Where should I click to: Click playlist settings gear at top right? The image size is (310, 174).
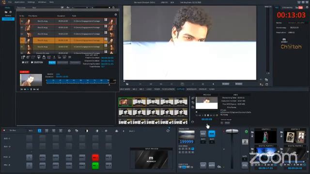pyautogui.click(x=116, y=14)
